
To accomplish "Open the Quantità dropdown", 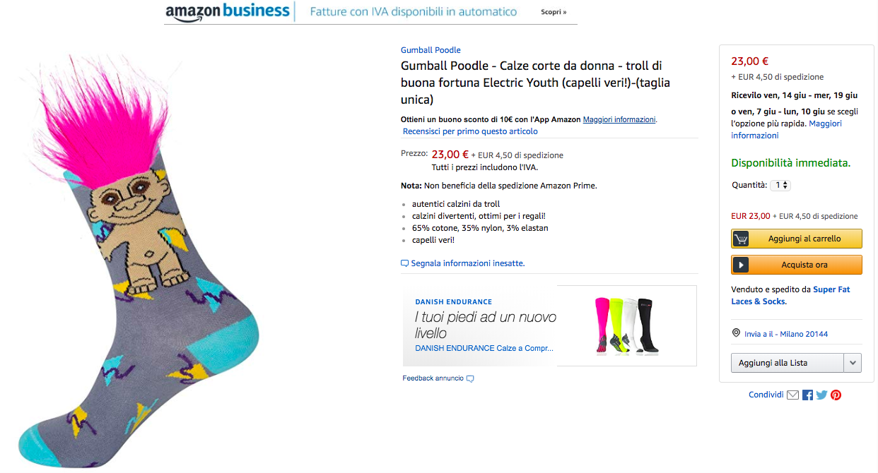I will pyautogui.click(x=780, y=185).
